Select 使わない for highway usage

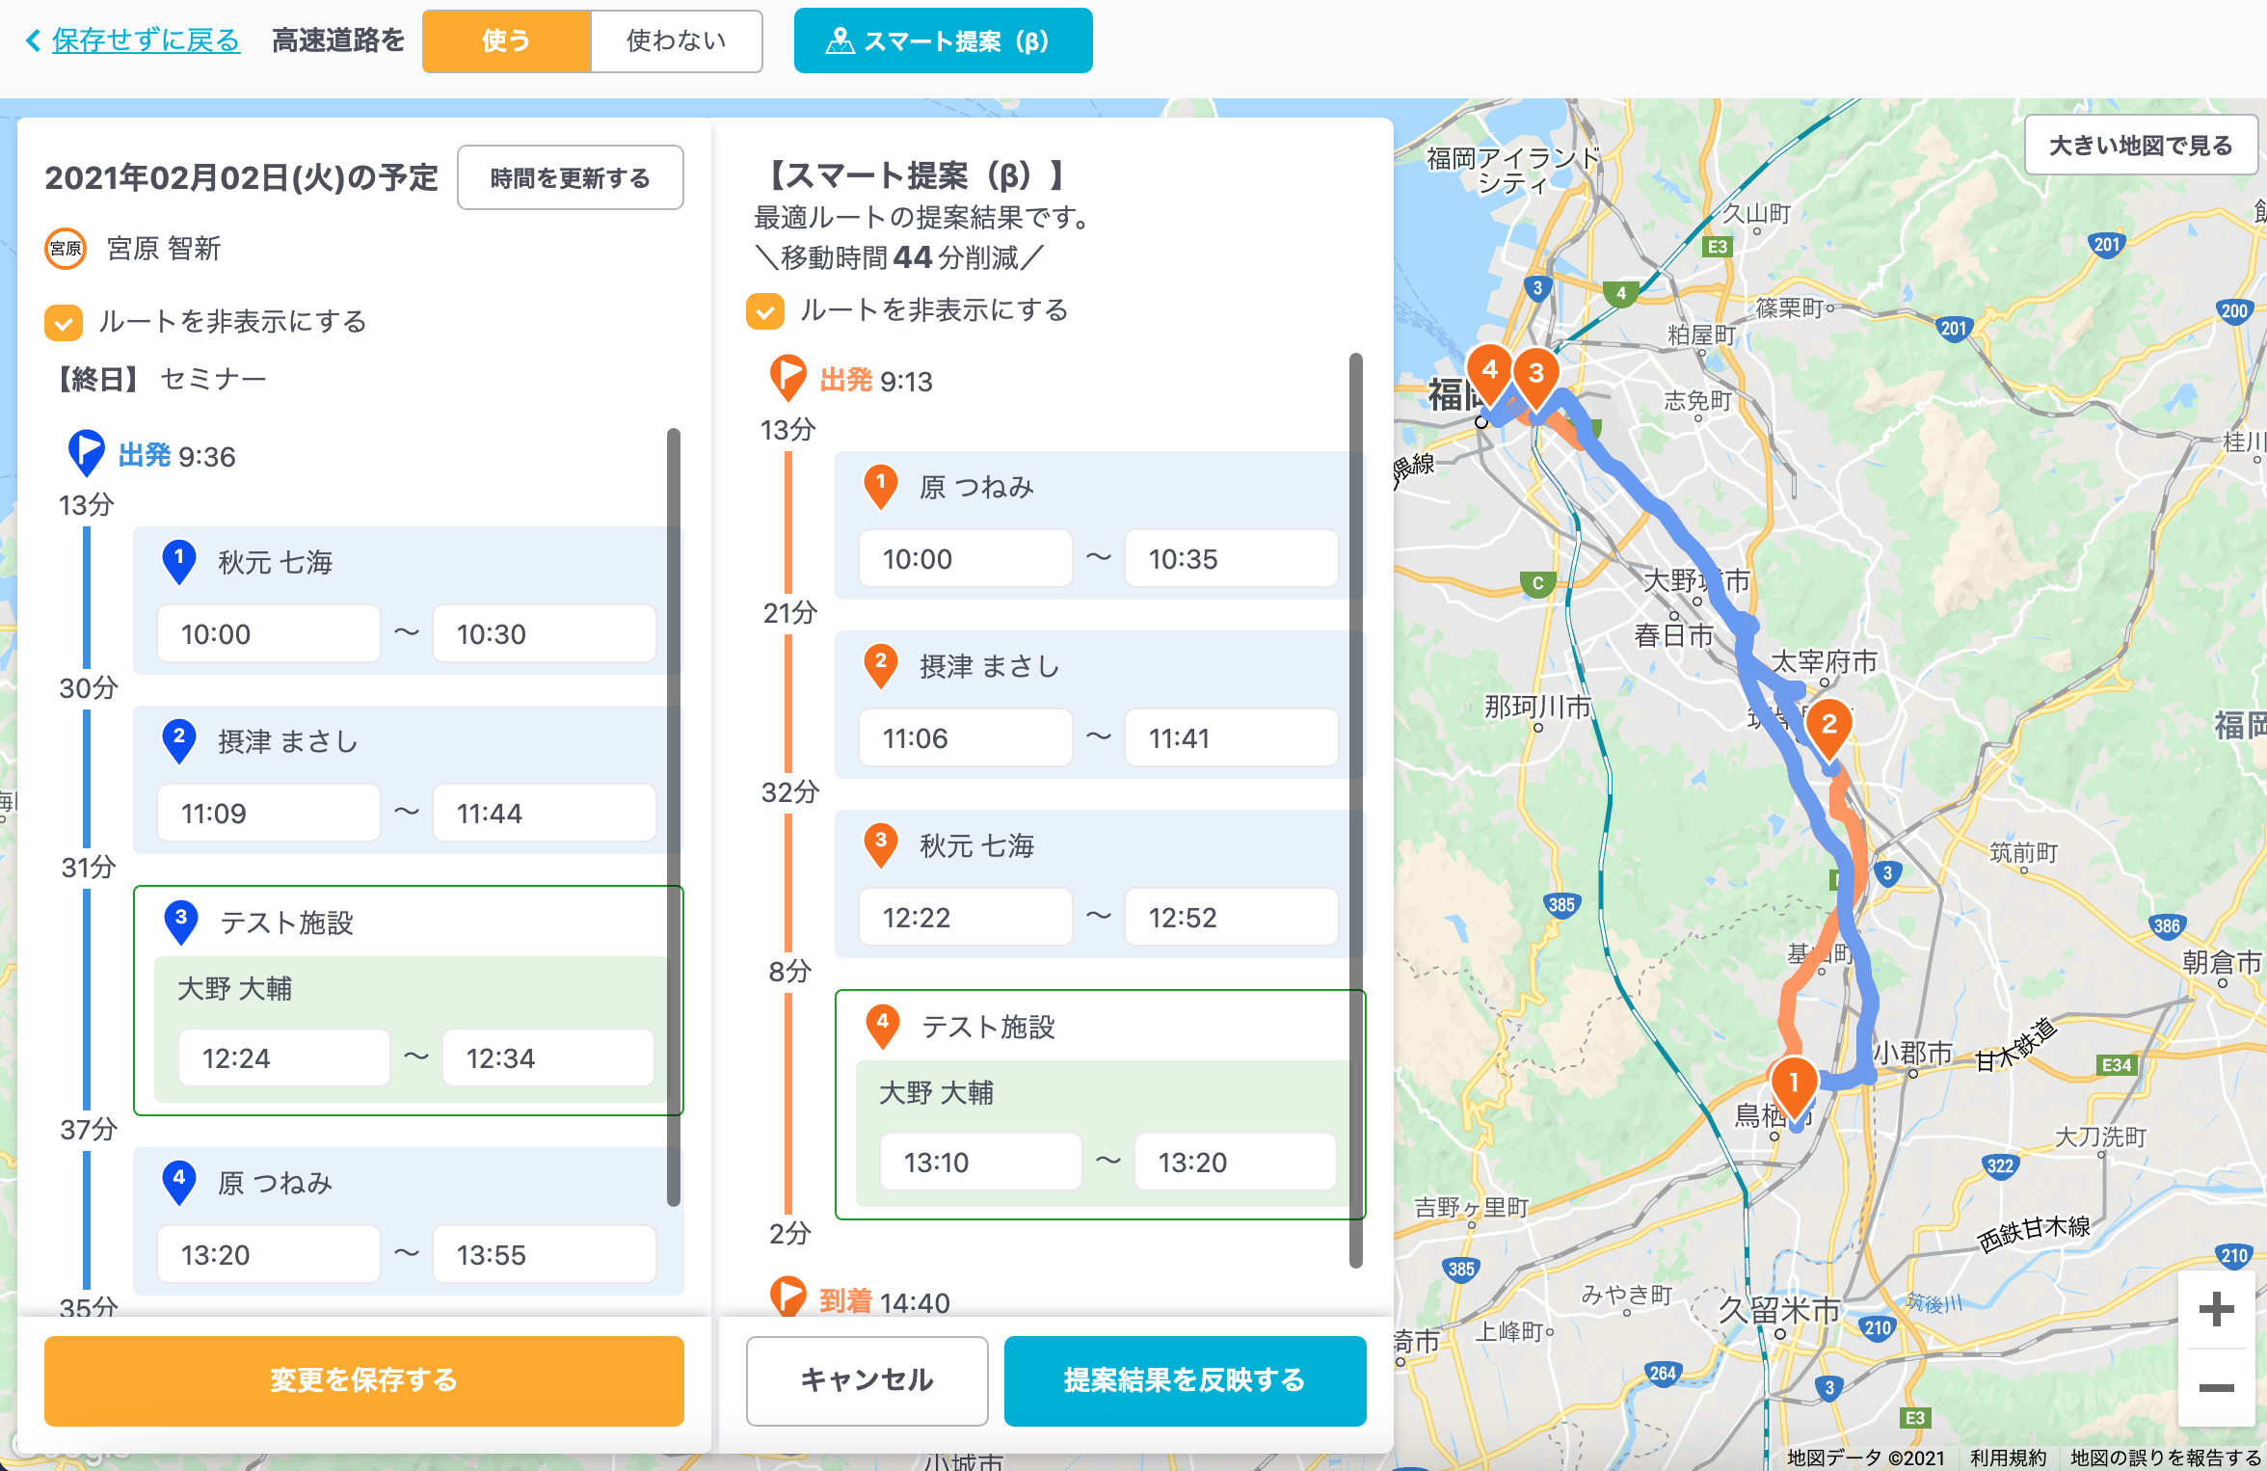[x=676, y=40]
